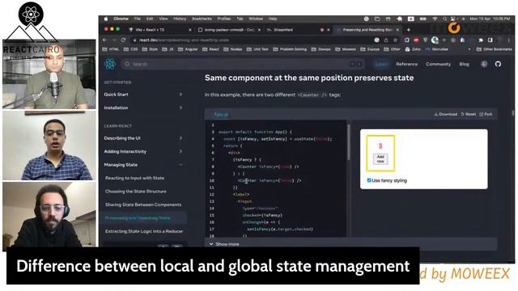Screen dimensions: 518x291
Task: Open the File menu
Action: [x=137, y=19]
